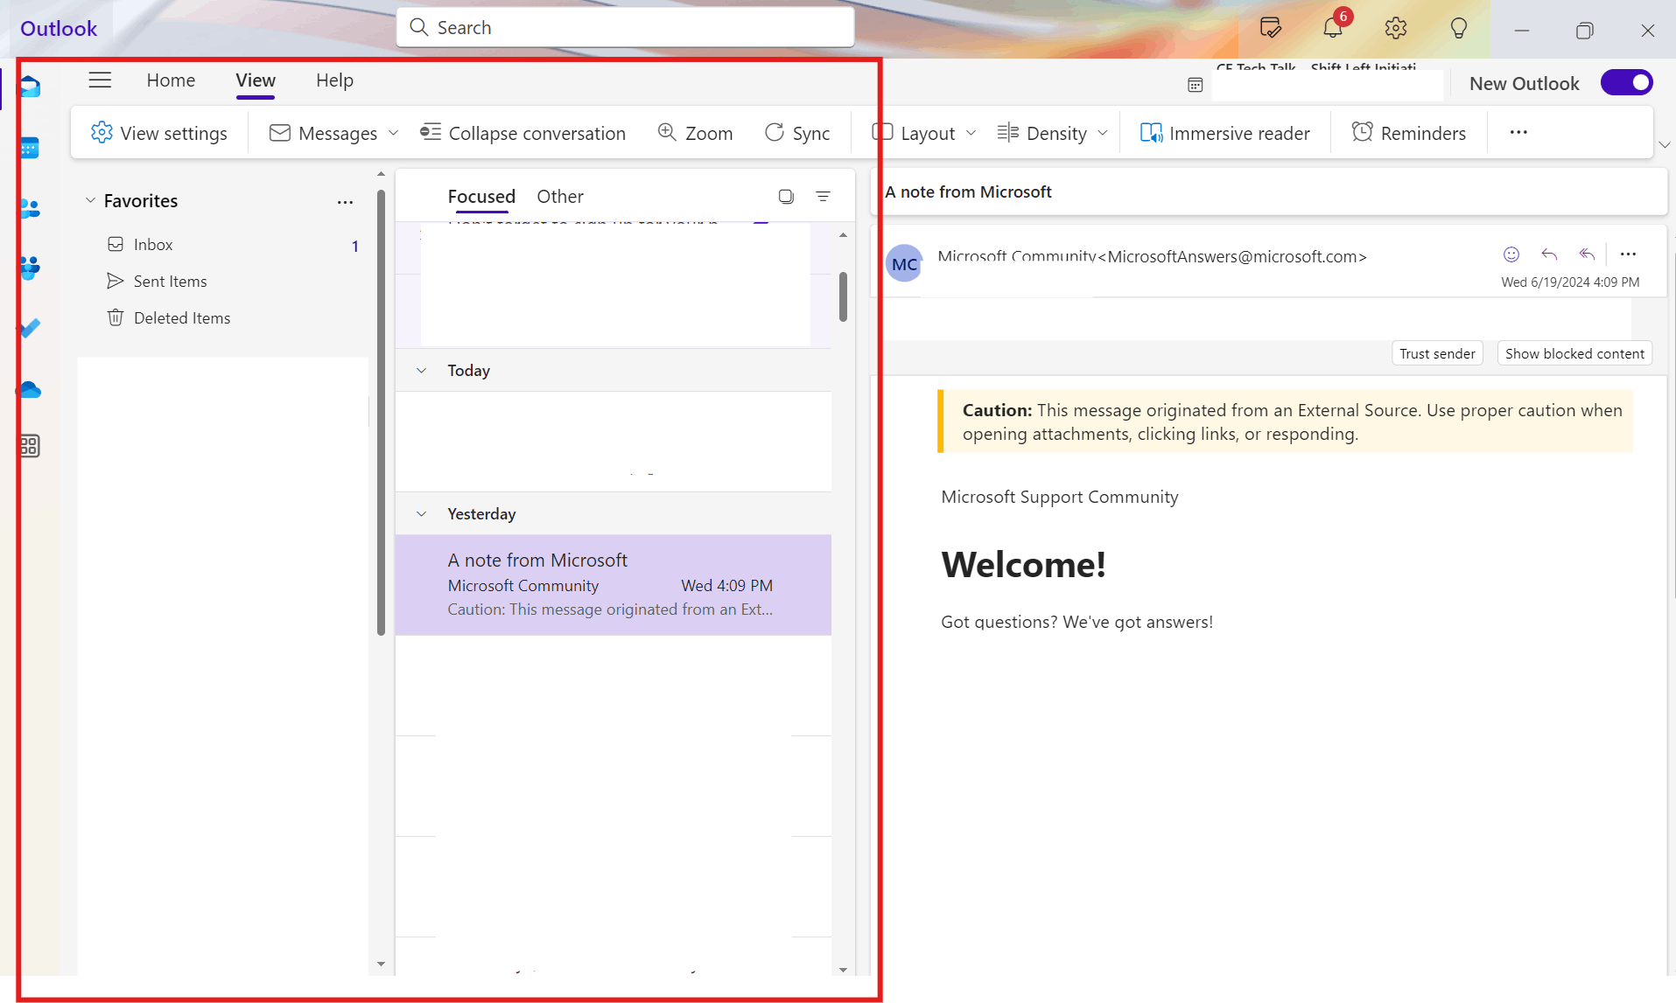
Task: Toggle the navigation pane hamburger menu
Action: point(100,80)
